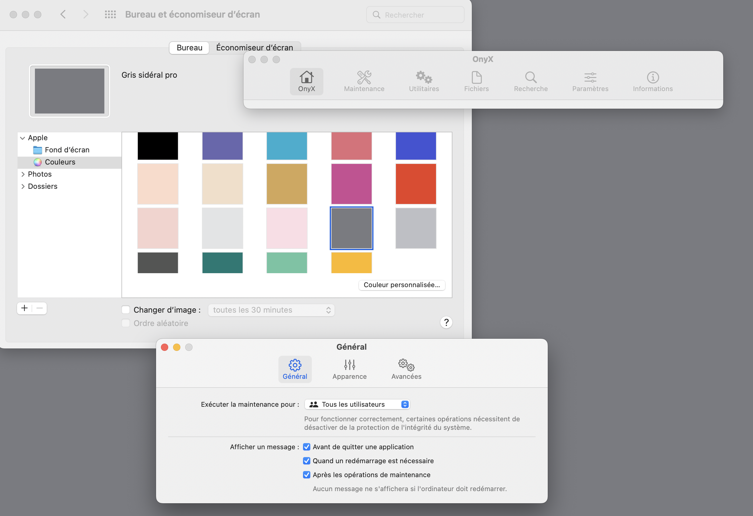
Task: Pick the orange-red color swatch
Action: pos(416,184)
